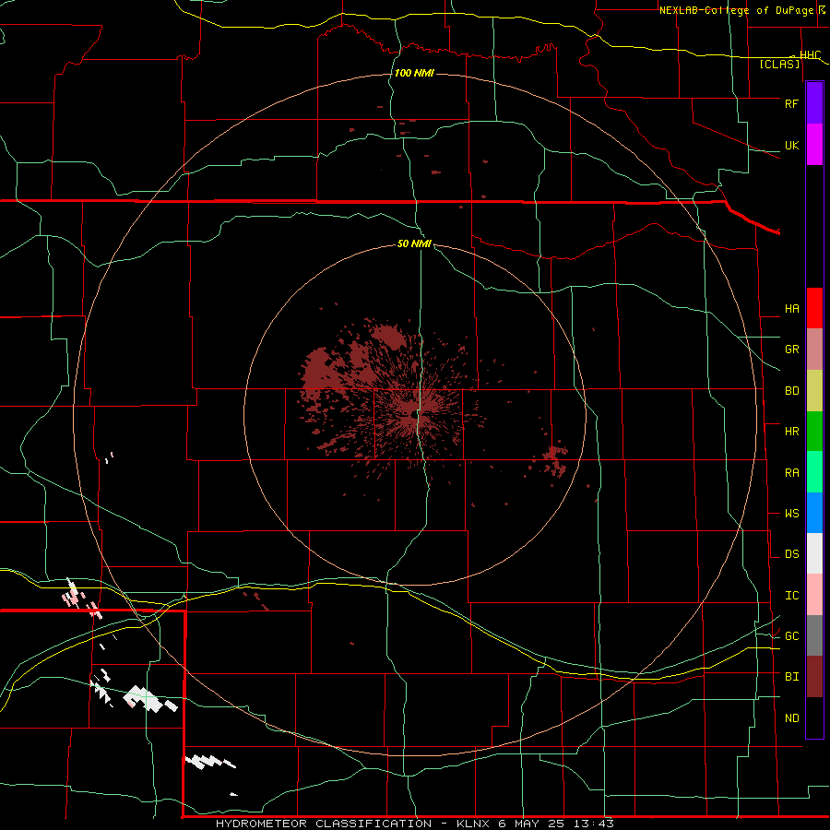Viewport: 830px width, 830px height.
Task: Click the GR legend color block
Action: click(814, 350)
